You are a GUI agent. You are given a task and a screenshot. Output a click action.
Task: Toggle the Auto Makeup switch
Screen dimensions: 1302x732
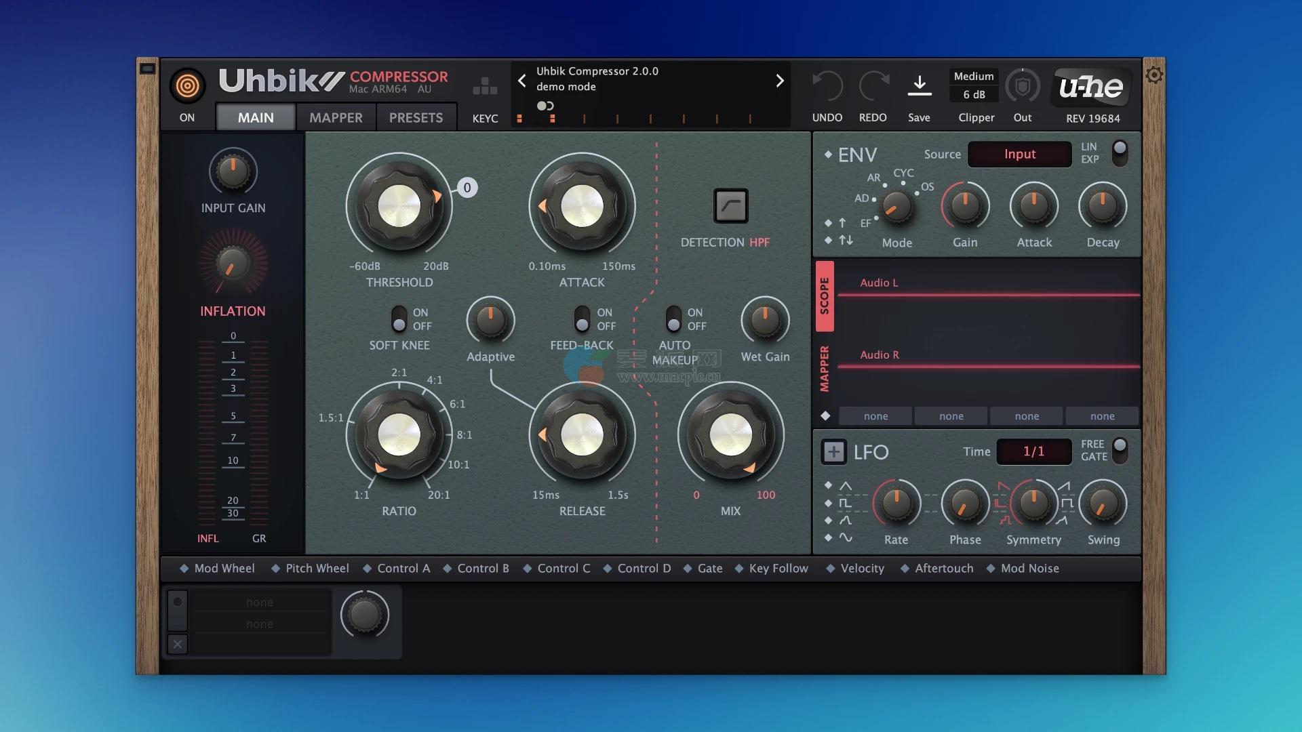673,319
